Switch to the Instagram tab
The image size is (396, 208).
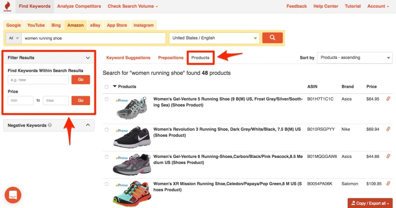[x=143, y=25]
